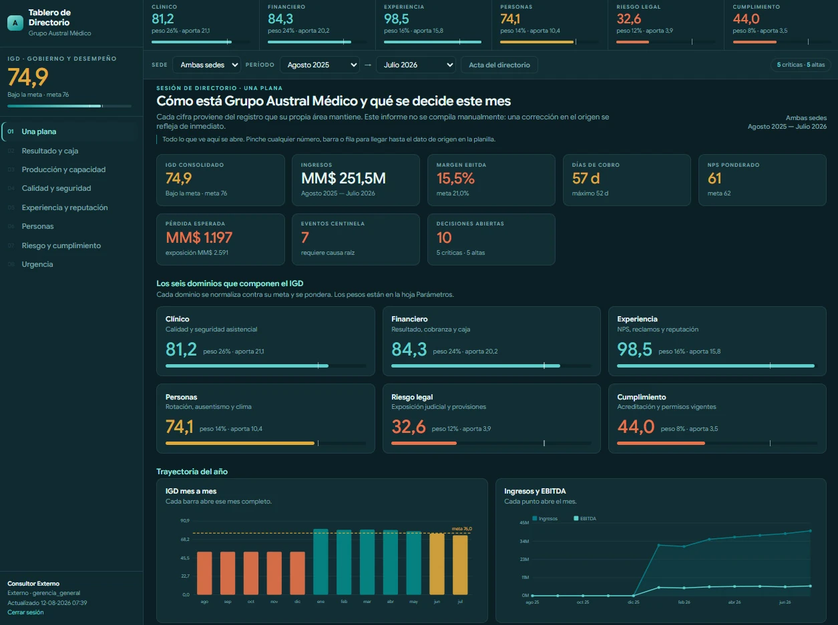
Task: Expand the Julio 2026 period end dropdown
Action: (x=415, y=65)
